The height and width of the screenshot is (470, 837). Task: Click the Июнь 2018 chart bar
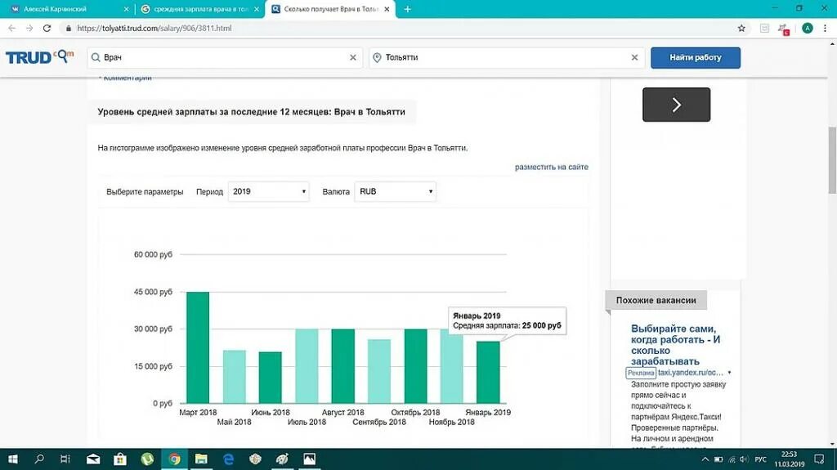(270, 378)
